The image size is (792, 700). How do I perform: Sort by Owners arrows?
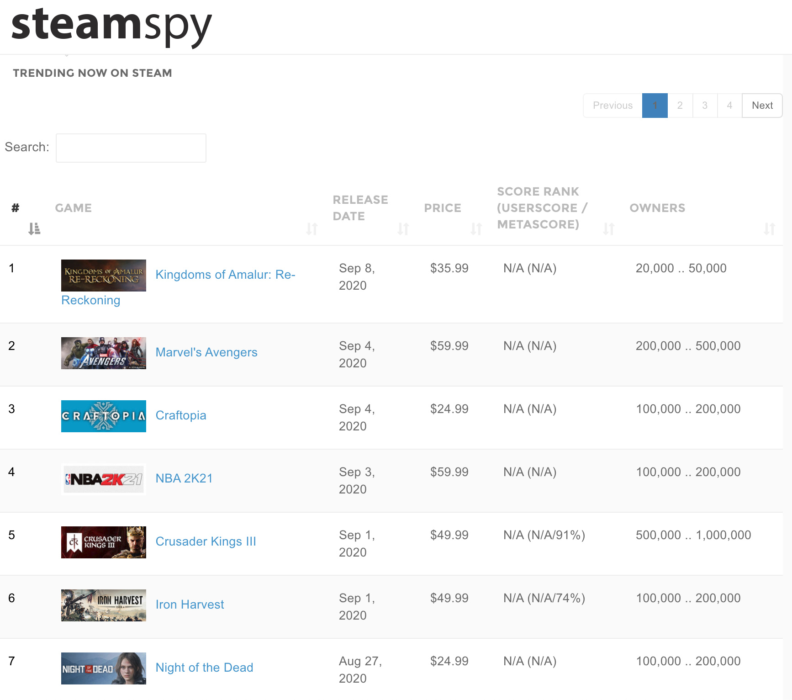pyautogui.click(x=769, y=228)
